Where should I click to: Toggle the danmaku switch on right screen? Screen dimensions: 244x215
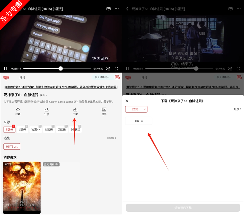(239, 77)
